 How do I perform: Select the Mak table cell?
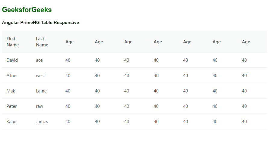pyautogui.click(x=11, y=91)
